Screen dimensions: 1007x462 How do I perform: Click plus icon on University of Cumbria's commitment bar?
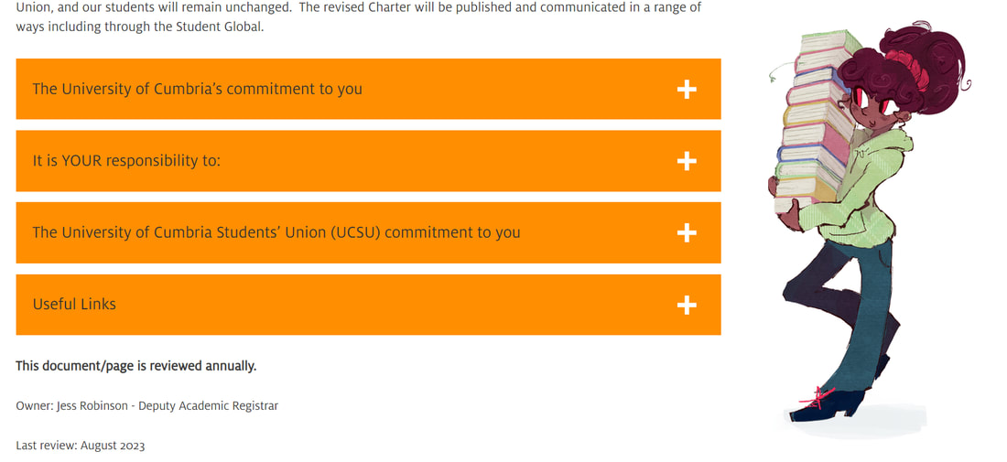pos(687,89)
